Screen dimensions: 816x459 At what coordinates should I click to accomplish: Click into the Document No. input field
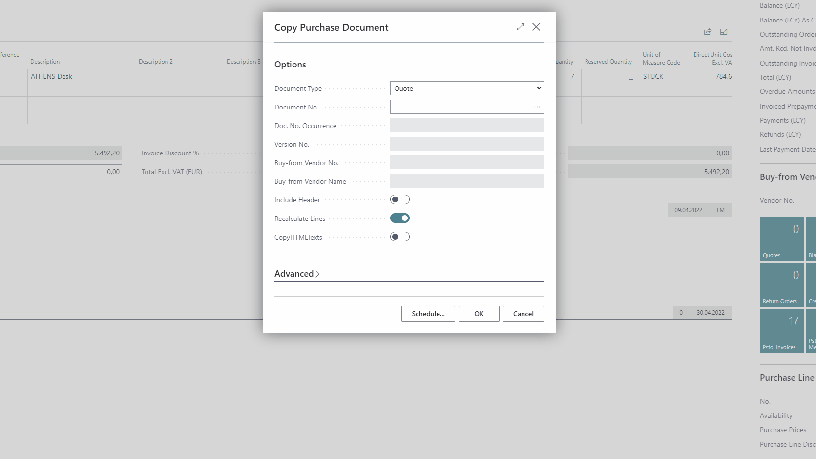[x=459, y=107]
